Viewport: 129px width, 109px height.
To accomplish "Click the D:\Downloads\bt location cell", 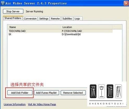I will 71,34.
